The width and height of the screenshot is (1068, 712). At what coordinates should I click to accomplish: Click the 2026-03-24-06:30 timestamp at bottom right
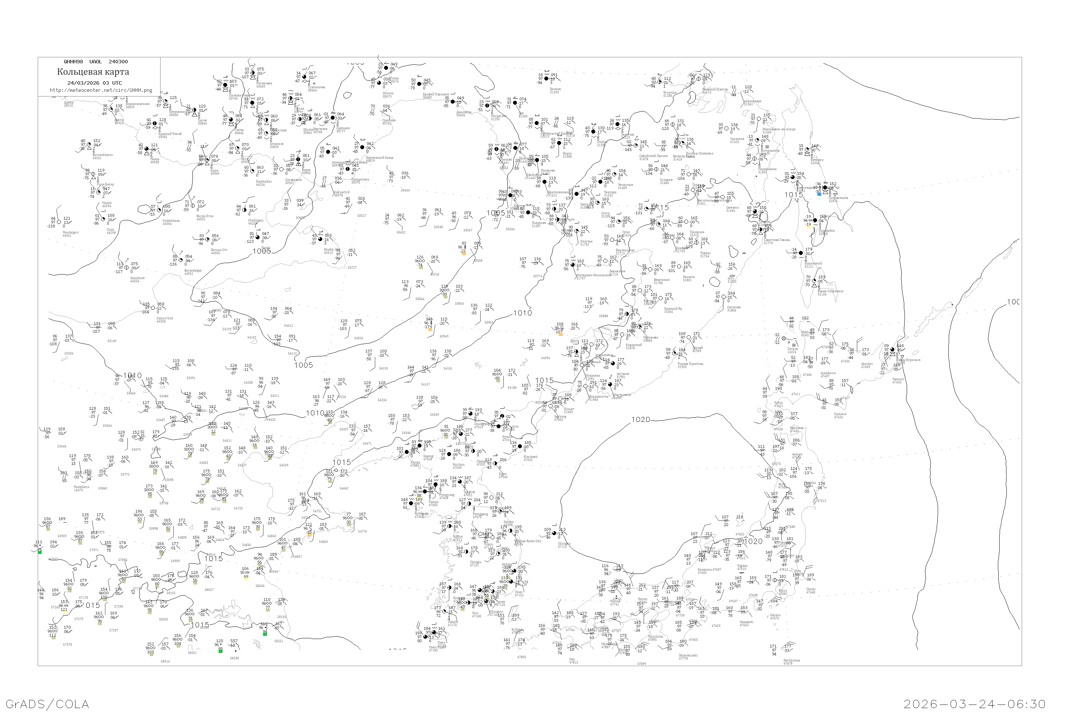point(975,704)
